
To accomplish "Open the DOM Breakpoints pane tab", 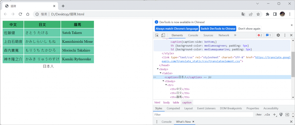I will click(x=231, y=108).
